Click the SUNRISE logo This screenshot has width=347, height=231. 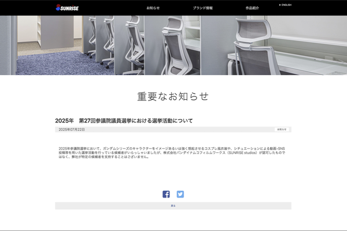[x=67, y=8]
